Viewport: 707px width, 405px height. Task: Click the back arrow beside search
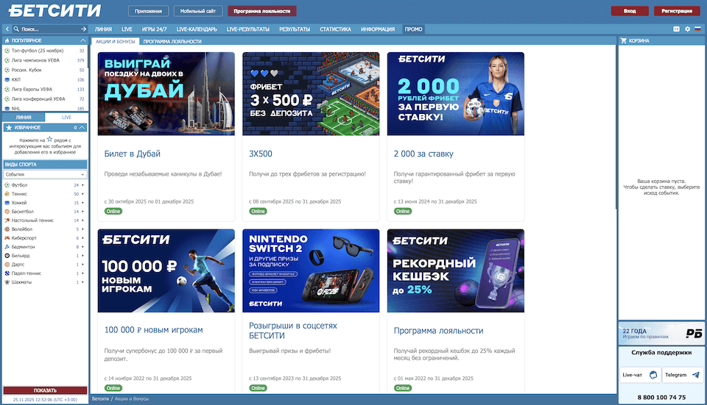click(x=7, y=29)
